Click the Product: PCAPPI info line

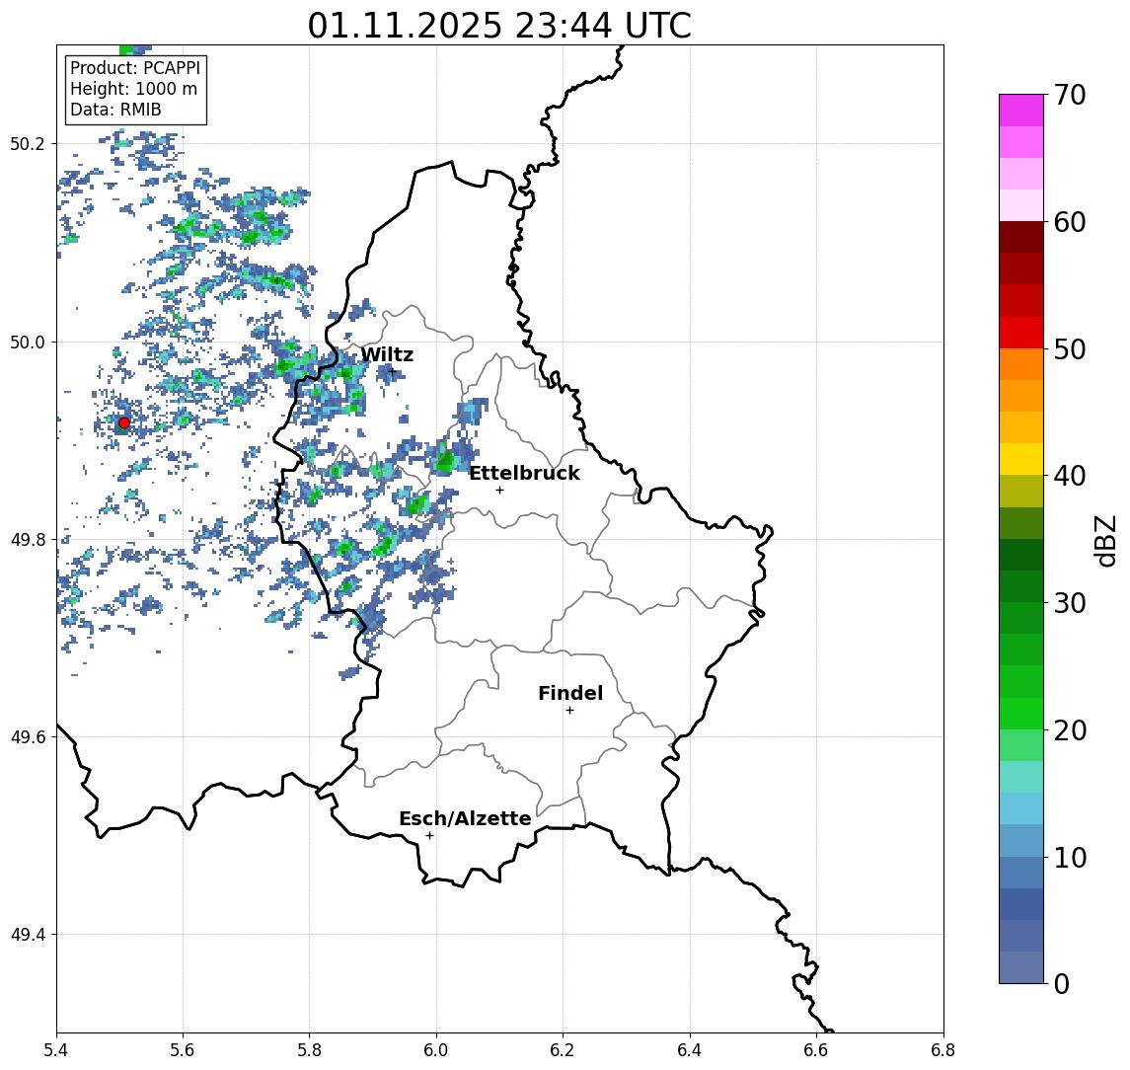tap(135, 68)
